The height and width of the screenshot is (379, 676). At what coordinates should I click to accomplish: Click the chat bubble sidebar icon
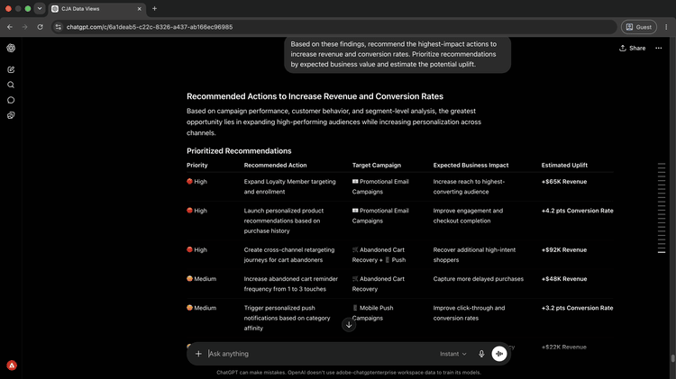tap(11, 100)
